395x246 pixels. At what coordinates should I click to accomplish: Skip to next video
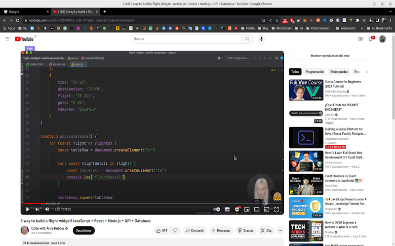(38, 209)
